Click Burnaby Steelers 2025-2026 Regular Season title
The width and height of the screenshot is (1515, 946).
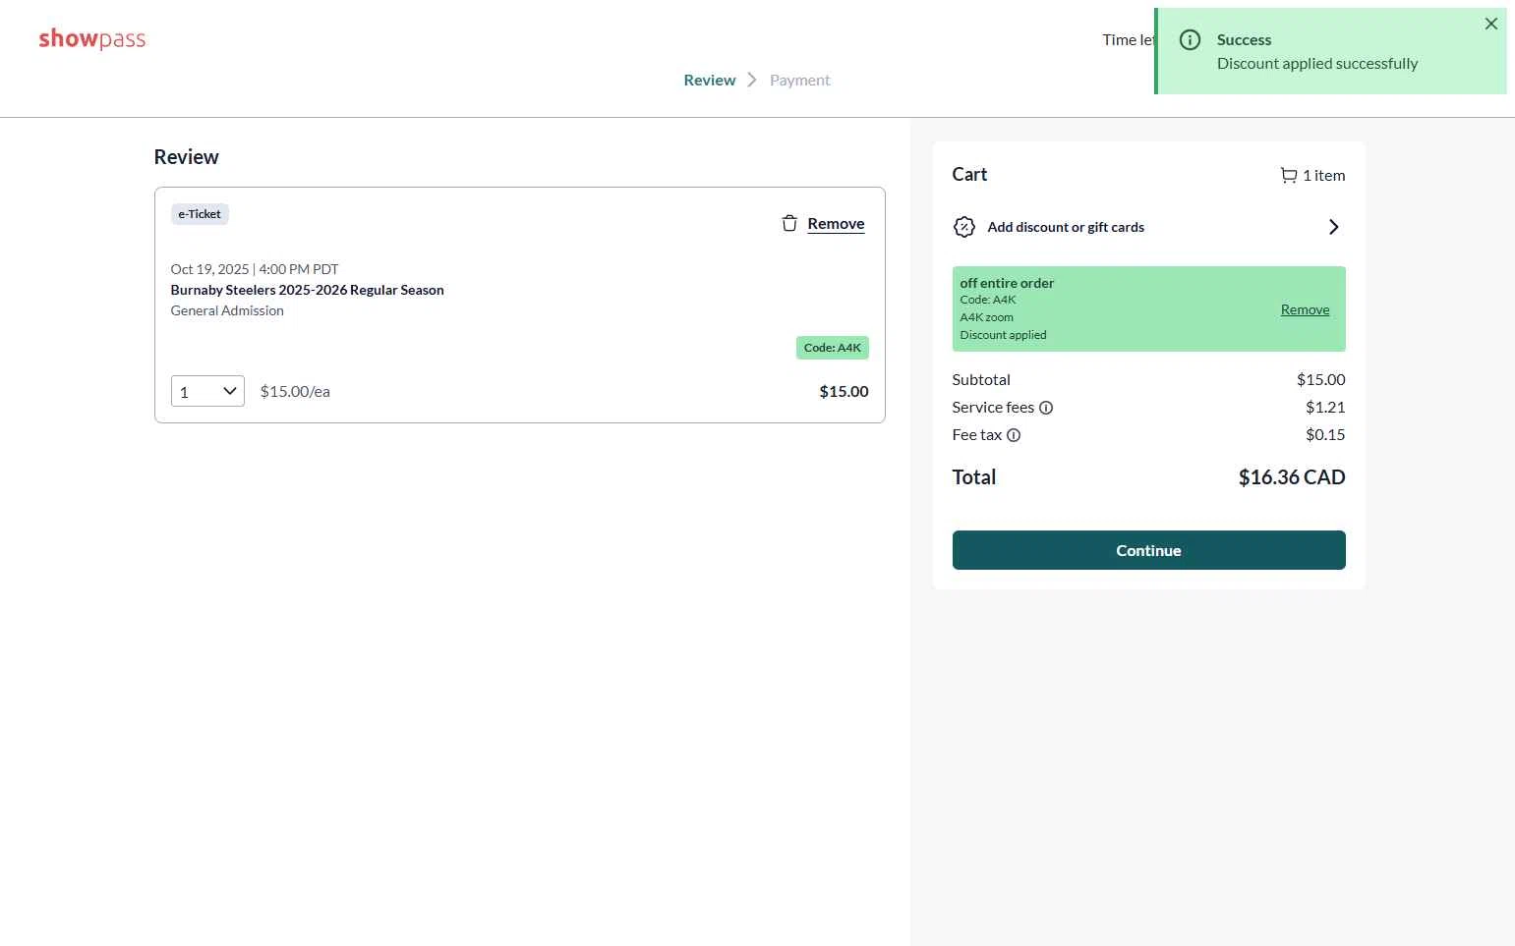(307, 290)
